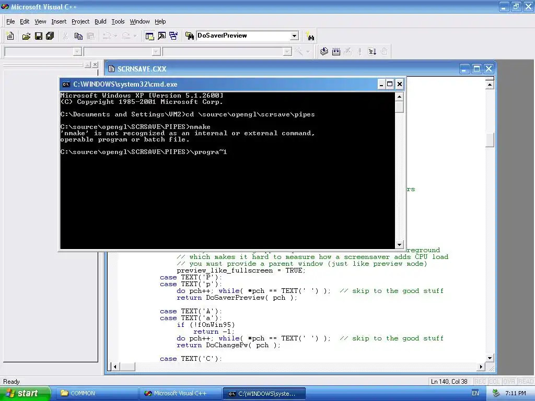Click the 'return DoChangePw( pch );' code line

click(x=228, y=345)
